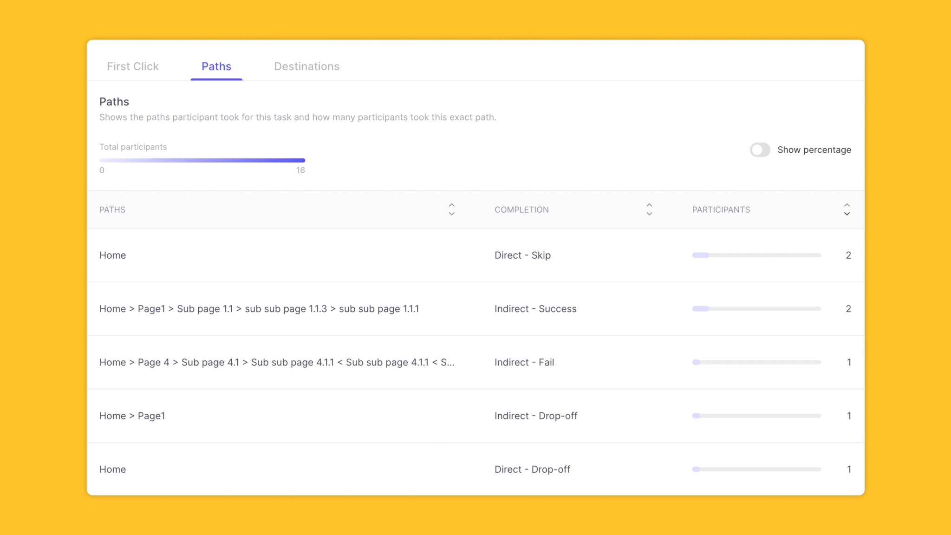
Task: Click the COMPLETION column header label
Action: click(521, 210)
